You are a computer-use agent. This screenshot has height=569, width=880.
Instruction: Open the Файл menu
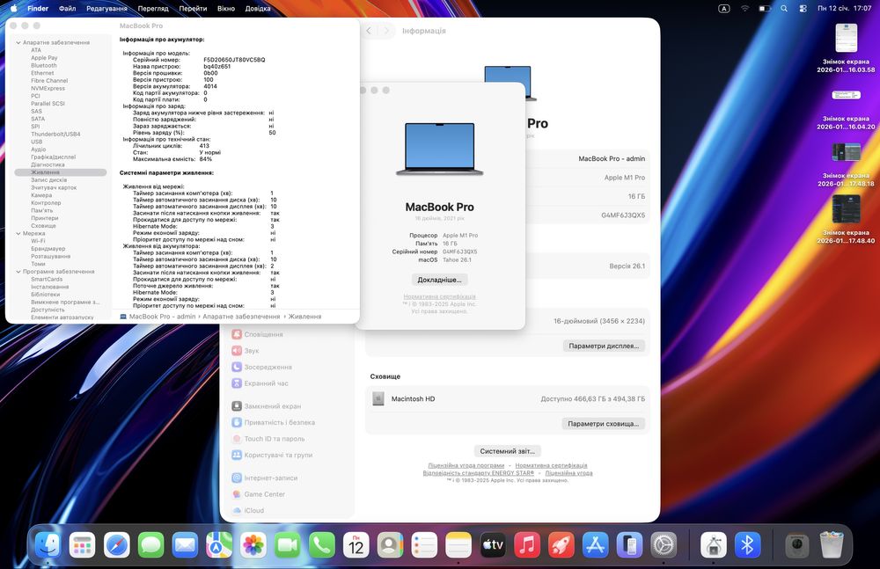click(x=68, y=9)
